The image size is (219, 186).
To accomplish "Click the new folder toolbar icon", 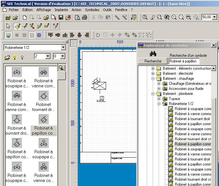I will 8,18.
